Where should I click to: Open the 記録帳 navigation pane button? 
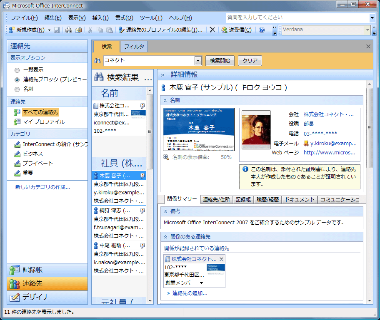[x=47, y=270]
